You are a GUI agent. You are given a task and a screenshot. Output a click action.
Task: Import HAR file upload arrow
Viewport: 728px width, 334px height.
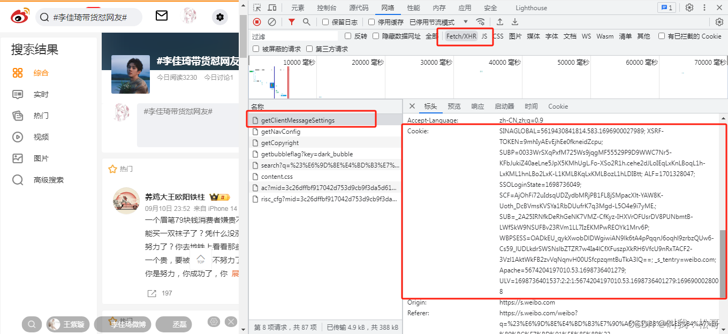[499, 22]
